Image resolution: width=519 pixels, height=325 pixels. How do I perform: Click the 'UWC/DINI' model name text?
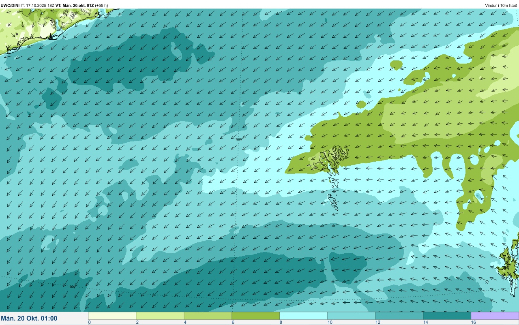coord(10,6)
